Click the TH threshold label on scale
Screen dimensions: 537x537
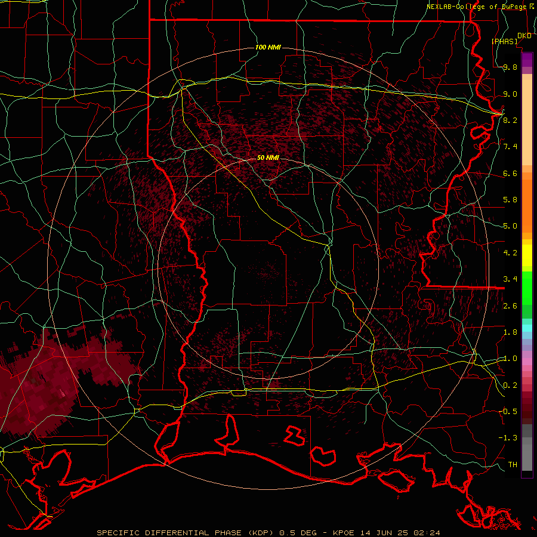click(x=513, y=464)
